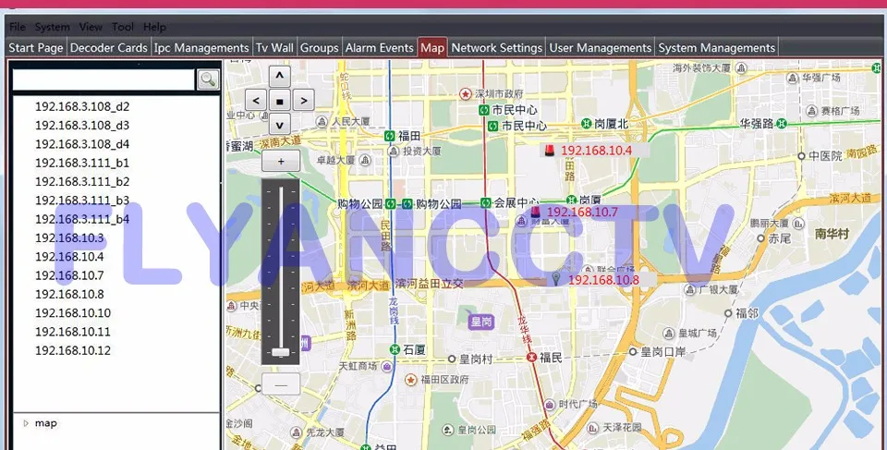Click the device search input field

[103, 79]
